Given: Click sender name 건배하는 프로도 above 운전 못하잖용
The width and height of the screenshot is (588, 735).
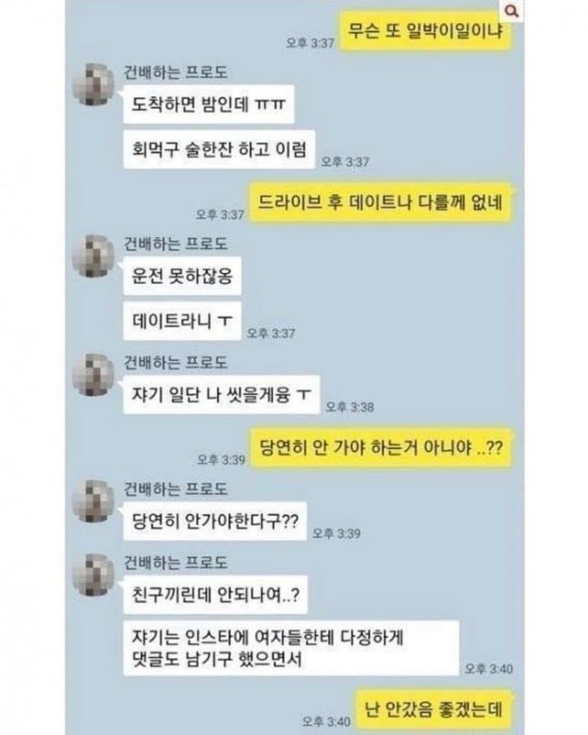Looking at the screenshot, I should click(x=175, y=243).
